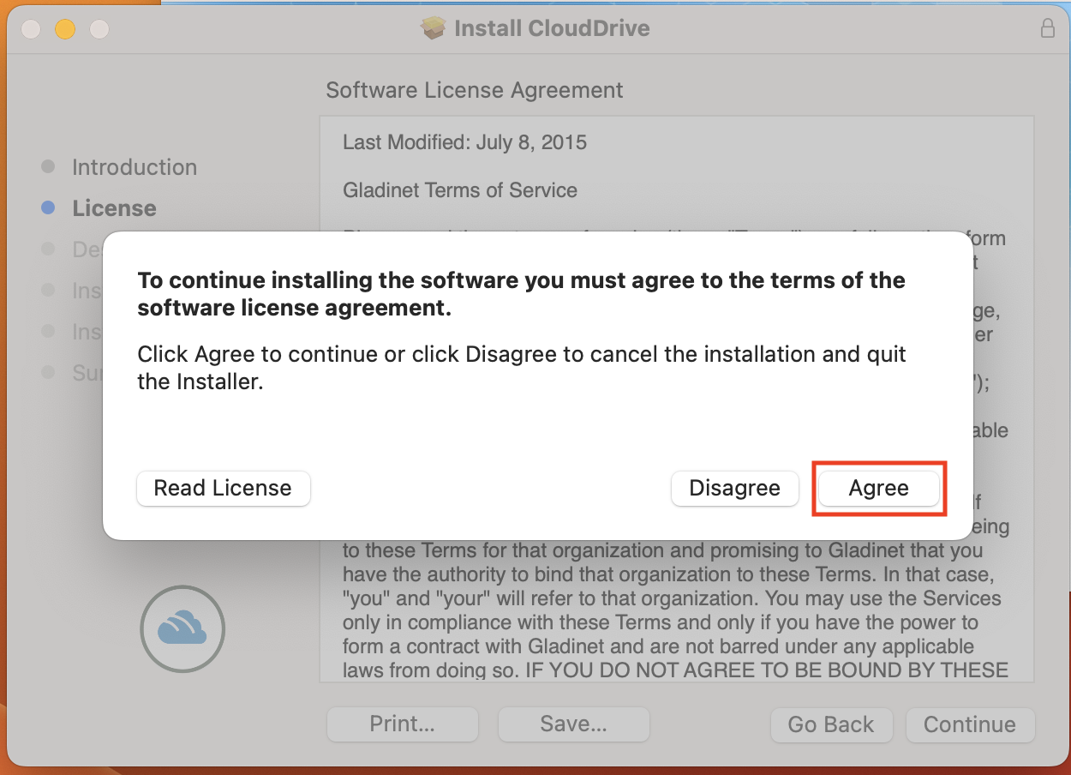Screen dimensions: 1071x775
Task: Click the Agree button
Action: coord(879,489)
